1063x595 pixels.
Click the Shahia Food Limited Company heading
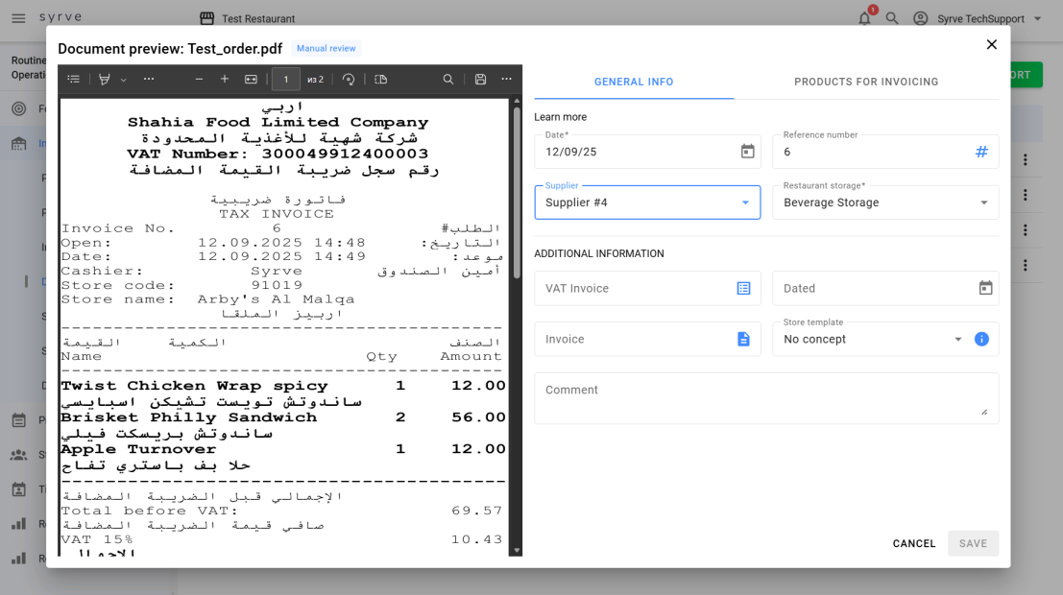coord(278,123)
